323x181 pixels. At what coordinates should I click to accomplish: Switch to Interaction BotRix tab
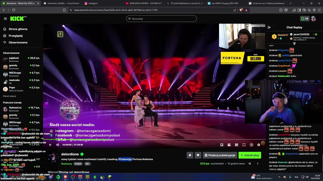pyautogui.click(x=62, y=3)
